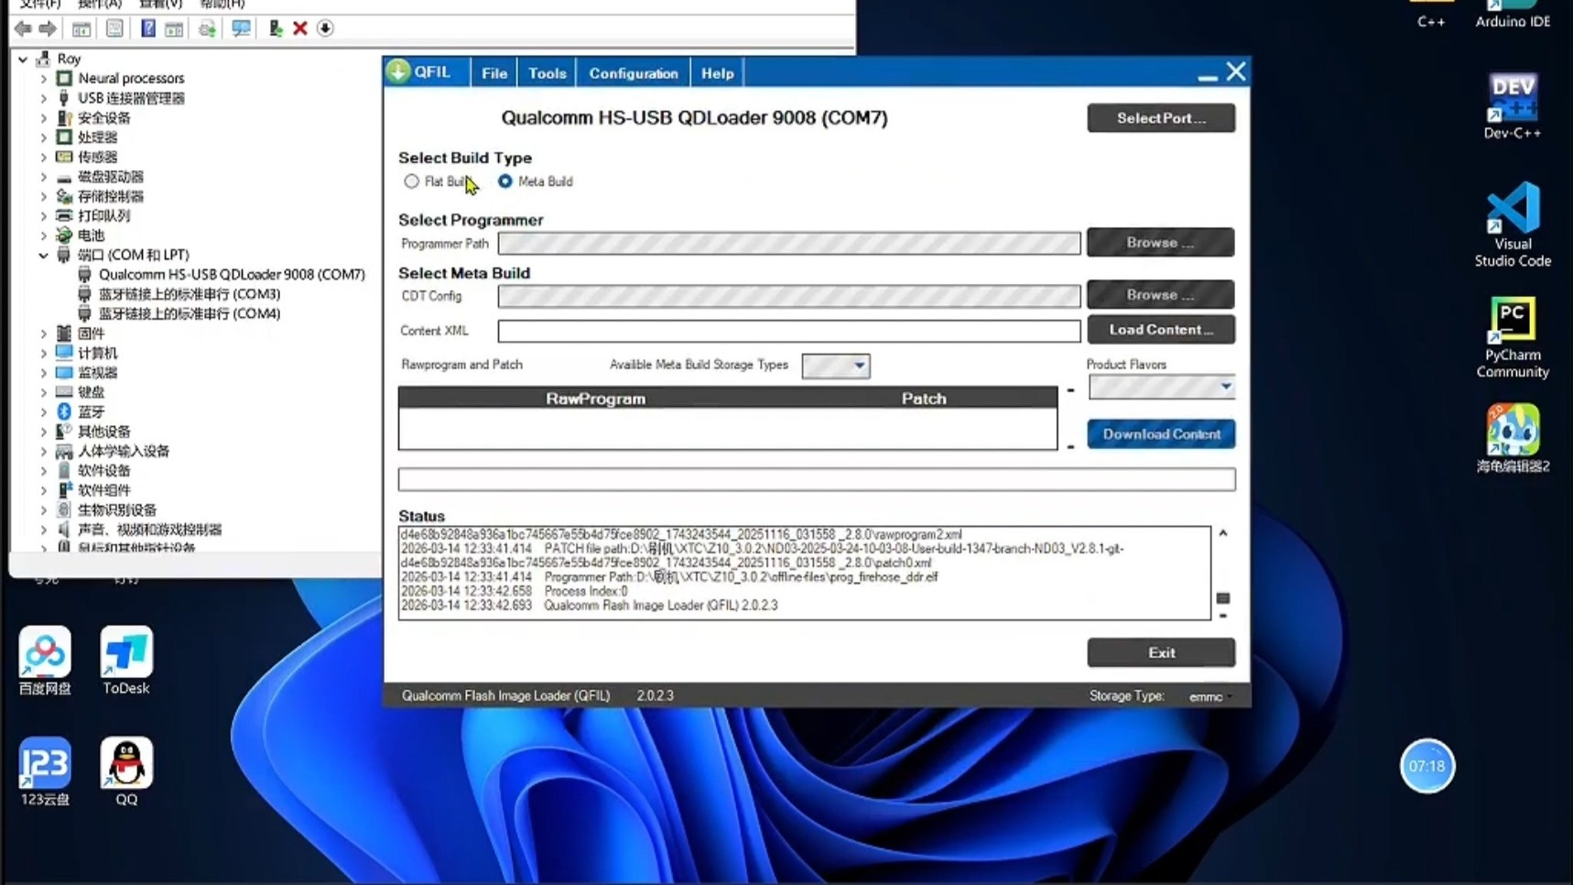Click the QFIL download progress bar

coord(817,479)
